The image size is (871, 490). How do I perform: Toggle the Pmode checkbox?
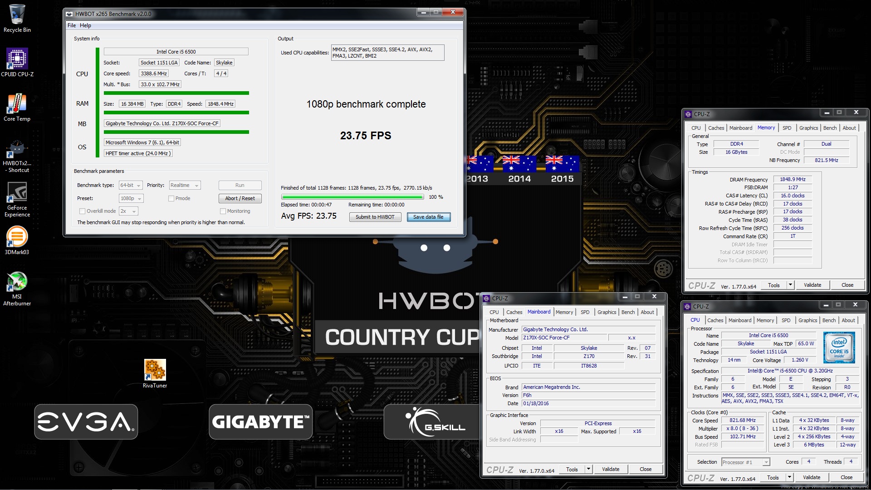point(171,198)
